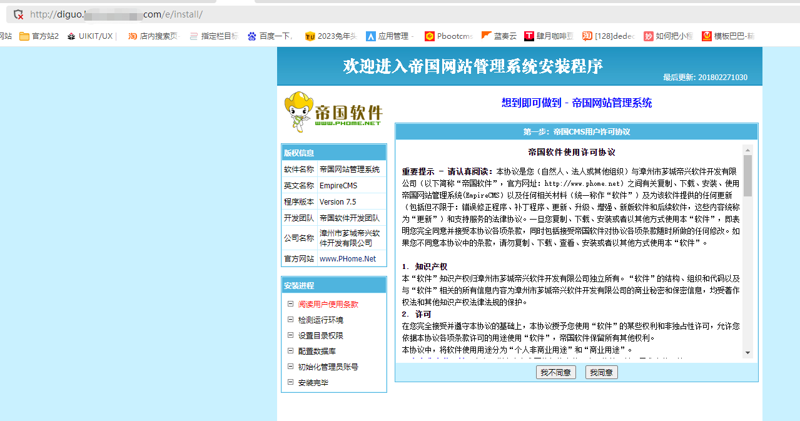This screenshot has width=800, height=421.
Task: Click the 1. 知识产权 section heading
Action: tap(425, 266)
